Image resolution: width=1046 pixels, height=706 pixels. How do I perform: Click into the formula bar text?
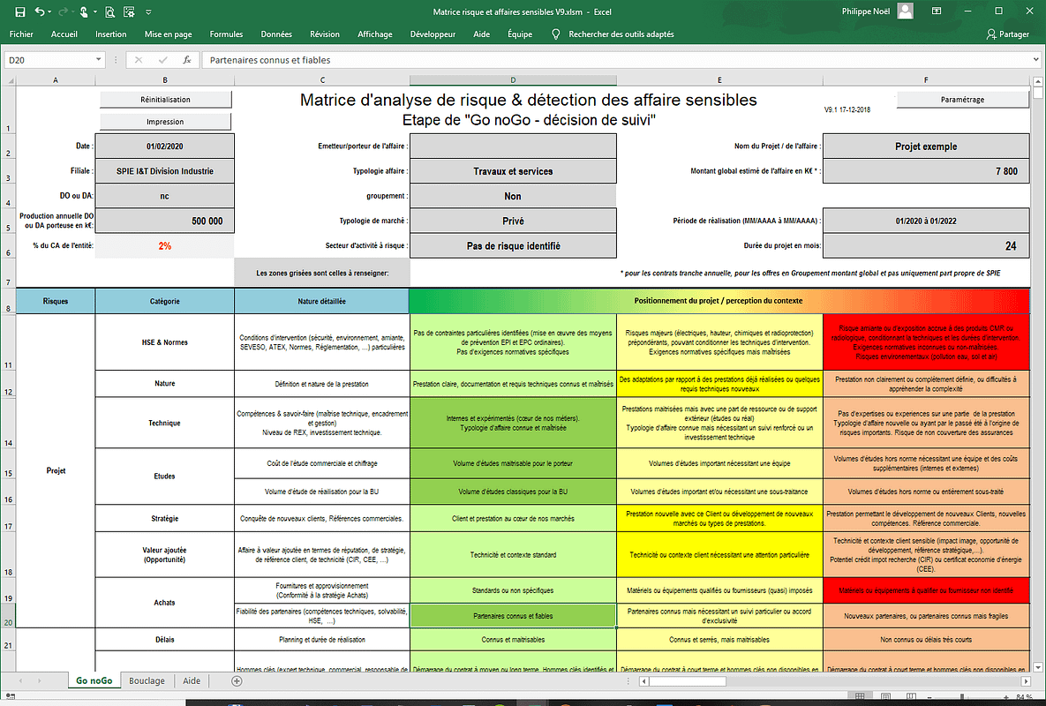[617, 60]
